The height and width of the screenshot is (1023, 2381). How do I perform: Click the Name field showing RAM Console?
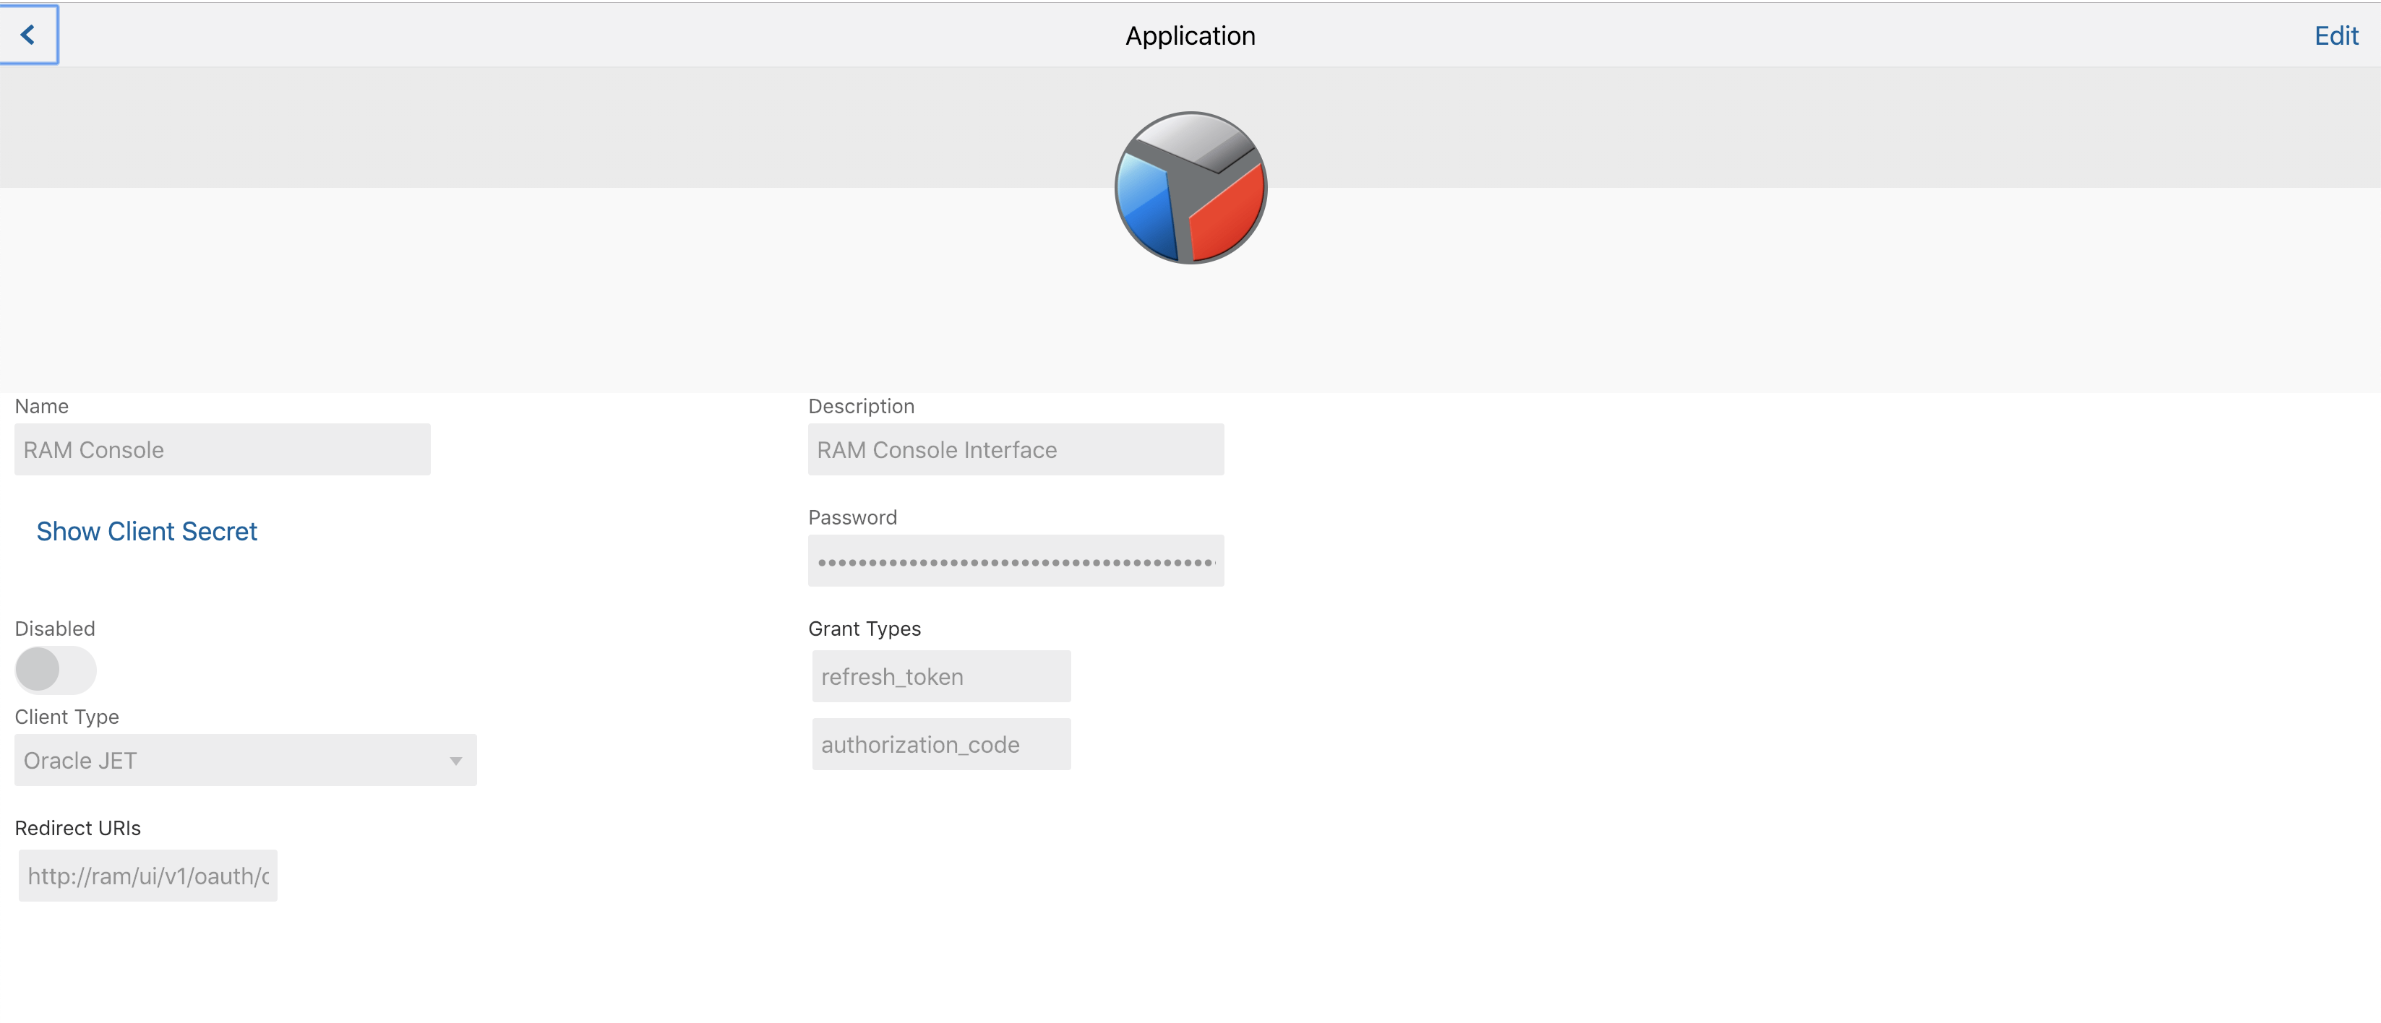pyautogui.click(x=222, y=450)
